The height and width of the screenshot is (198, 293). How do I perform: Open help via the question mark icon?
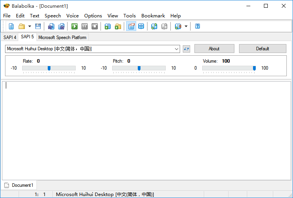click(198, 26)
